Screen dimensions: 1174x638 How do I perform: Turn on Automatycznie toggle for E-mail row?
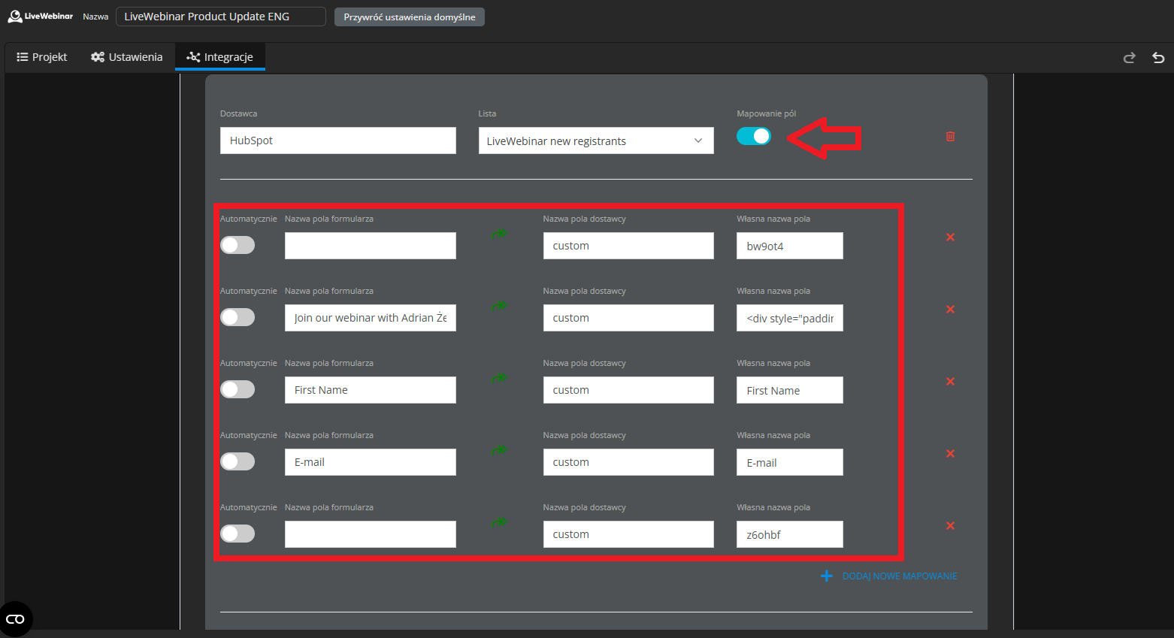(238, 461)
